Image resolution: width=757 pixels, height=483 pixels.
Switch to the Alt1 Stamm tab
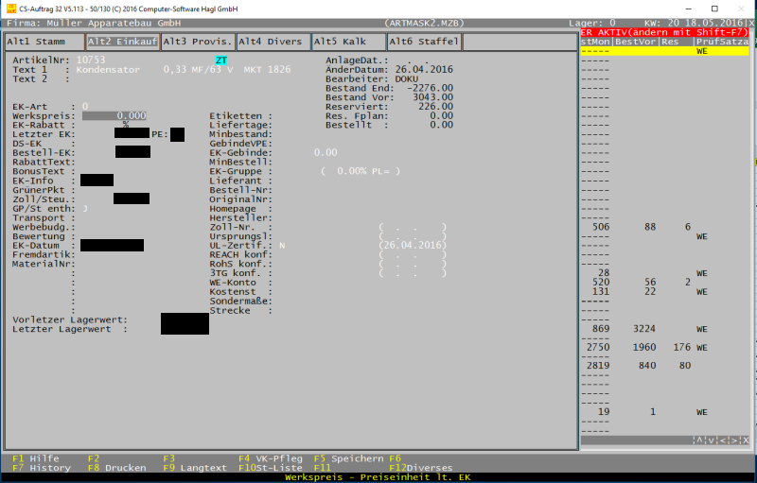[x=43, y=42]
